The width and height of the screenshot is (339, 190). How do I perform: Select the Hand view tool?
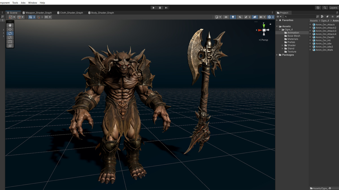pyautogui.click(x=10, y=25)
